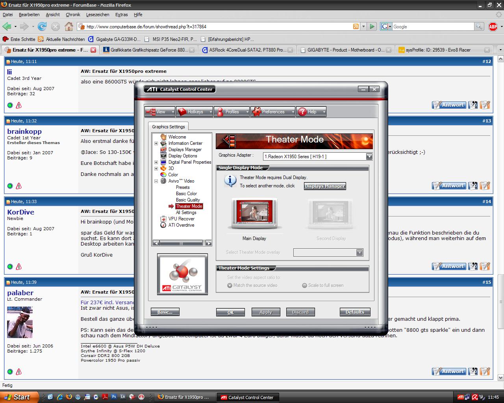Switch to ASRock 4CoreDual-SATA2 tab
The height and width of the screenshot is (403, 504).
coord(247,50)
